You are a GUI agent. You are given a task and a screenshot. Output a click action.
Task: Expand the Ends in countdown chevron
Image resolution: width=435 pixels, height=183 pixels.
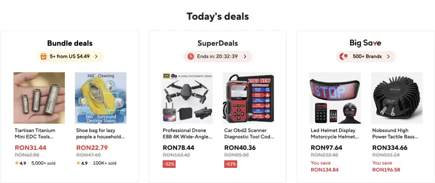(245, 57)
